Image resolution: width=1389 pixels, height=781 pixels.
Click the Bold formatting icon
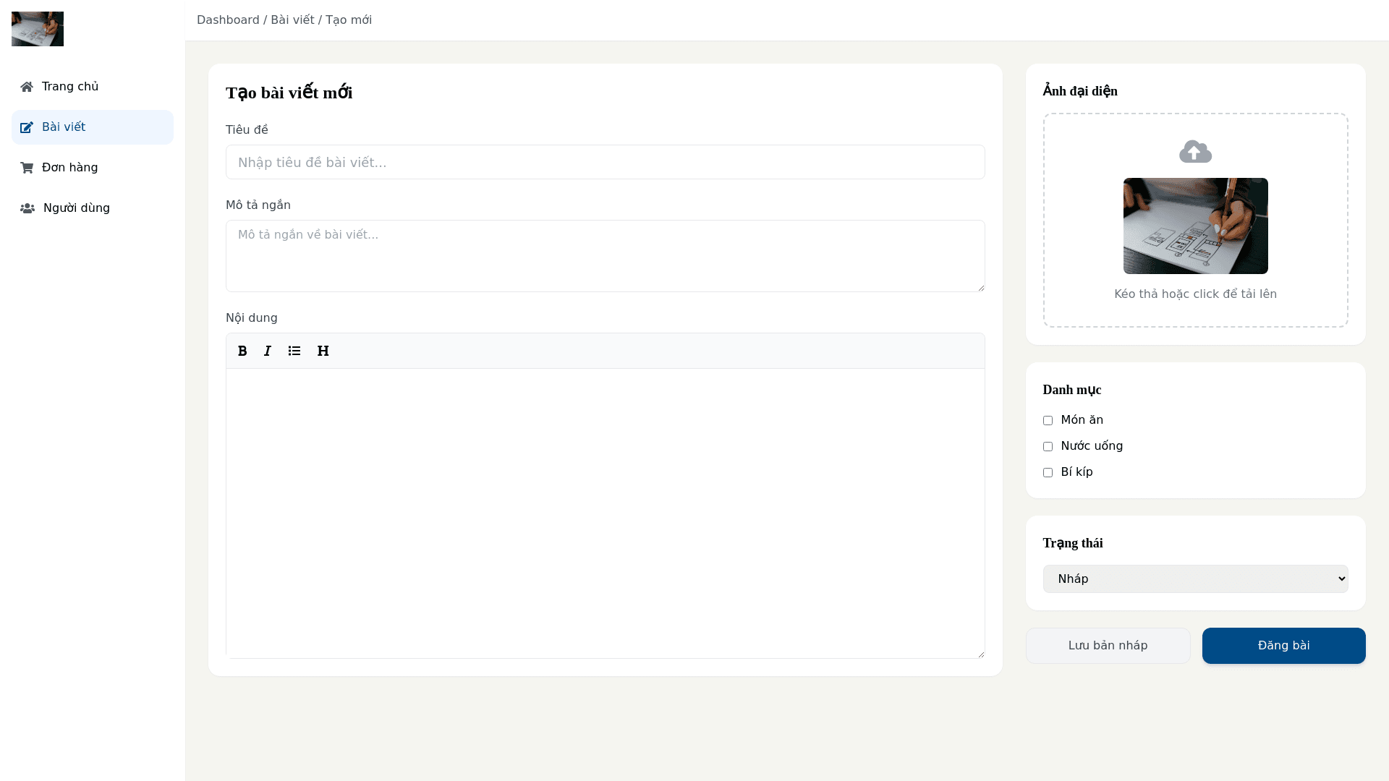[x=242, y=351]
